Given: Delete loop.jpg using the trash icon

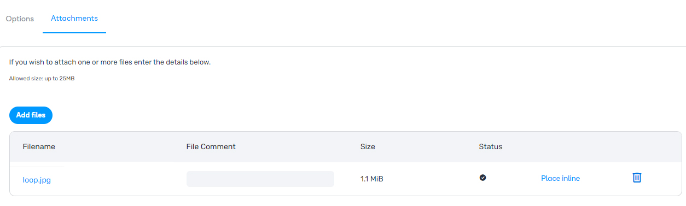Looking at the screenshot, I should point(637,178).
